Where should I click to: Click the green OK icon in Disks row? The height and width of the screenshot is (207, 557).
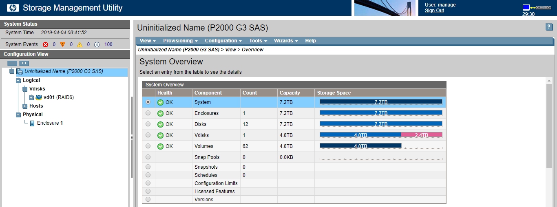160,124
